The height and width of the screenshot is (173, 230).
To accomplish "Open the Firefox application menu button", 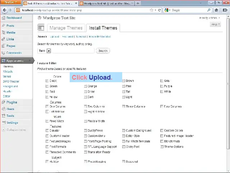I will point(11,3).
